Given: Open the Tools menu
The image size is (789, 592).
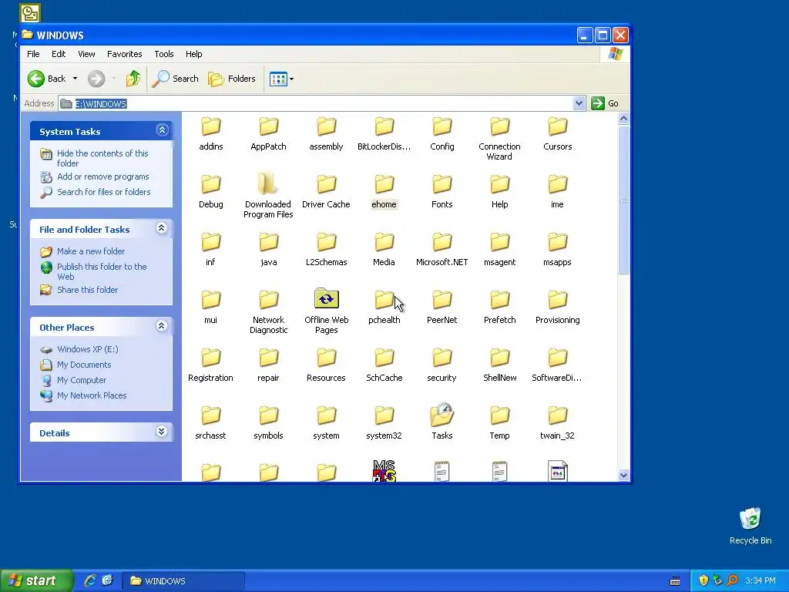Looking at the screenshot, I should pos(164,54).
